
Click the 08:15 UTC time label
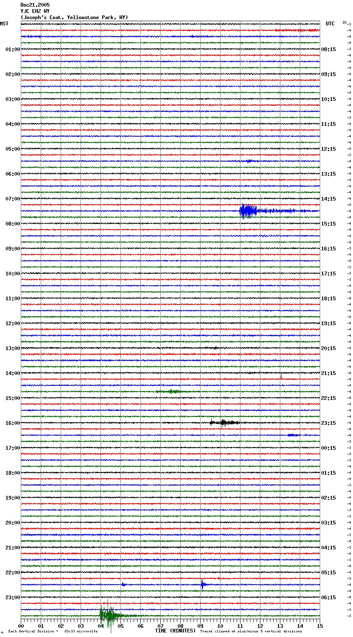coord(328,49)
